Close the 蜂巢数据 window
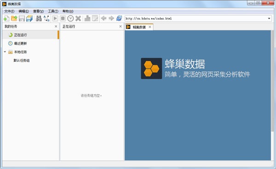Image resolution: width=276 pixels, height=169 pixels. coord(268,3)
